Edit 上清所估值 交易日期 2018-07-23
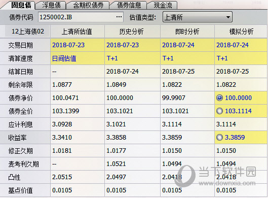Viewport: 268px width, 198px height. (x=78, y=45)
